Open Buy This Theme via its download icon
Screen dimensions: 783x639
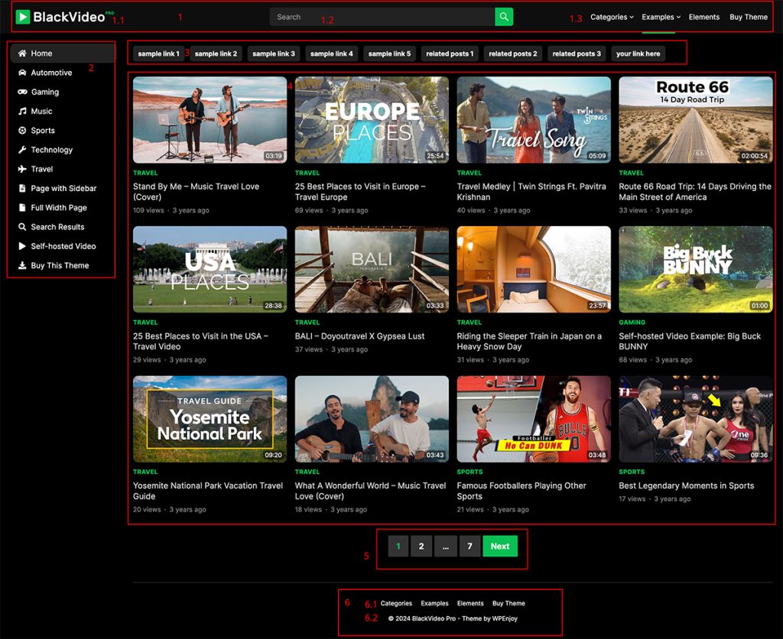click(21, 265)
